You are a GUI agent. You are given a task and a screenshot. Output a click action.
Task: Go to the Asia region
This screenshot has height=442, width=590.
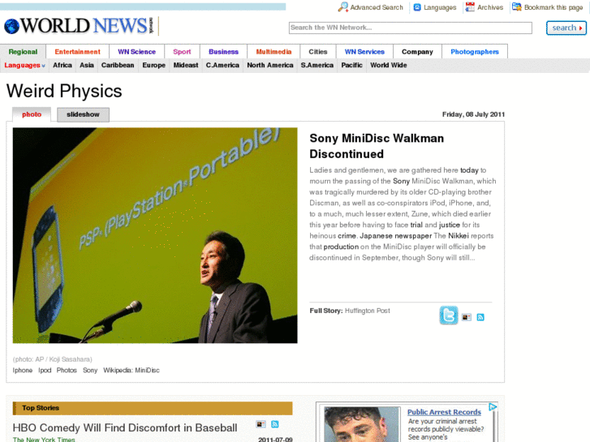pyautogui.click(x=87, y=66)
